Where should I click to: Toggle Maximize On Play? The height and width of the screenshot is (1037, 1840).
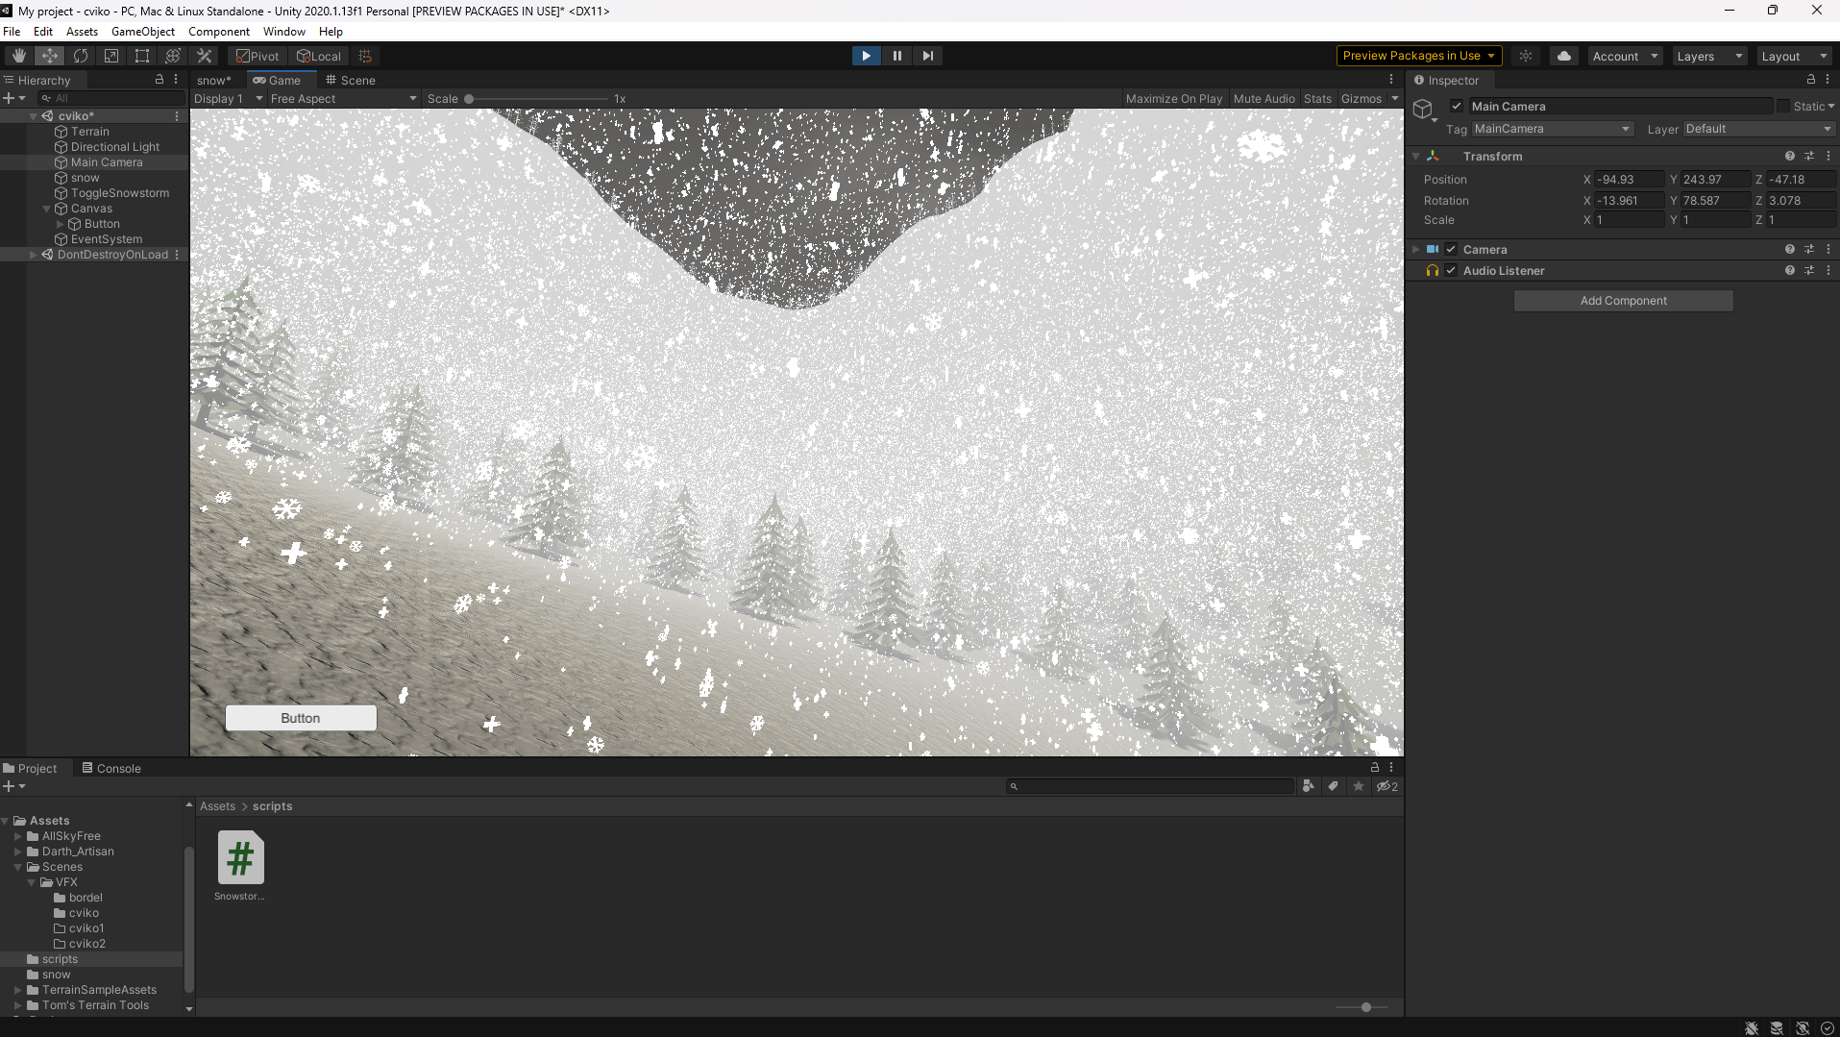click(x=1174, y=98)
